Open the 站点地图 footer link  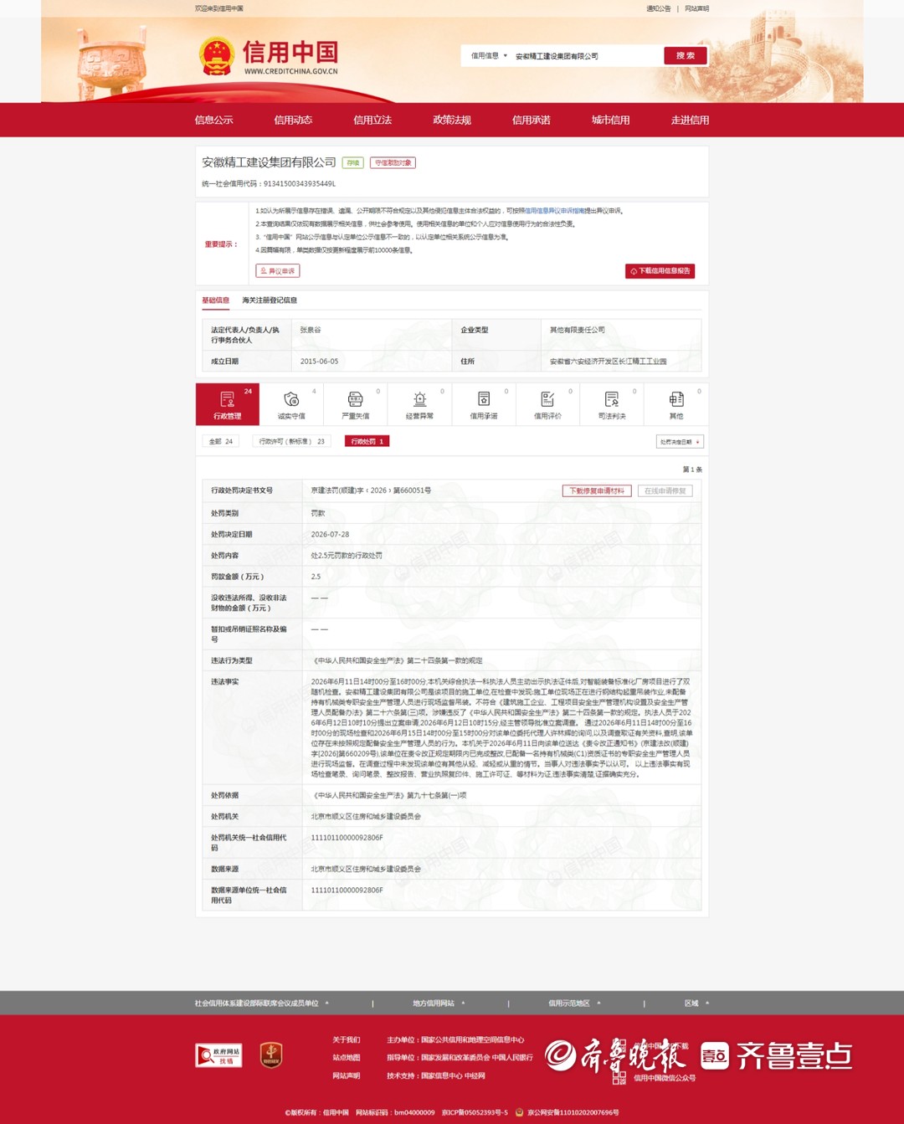pos(346,1057)
